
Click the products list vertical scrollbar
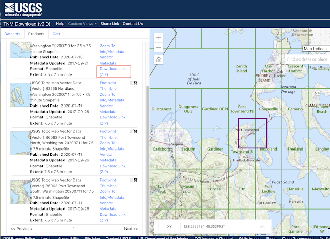[x=148, y=160]
